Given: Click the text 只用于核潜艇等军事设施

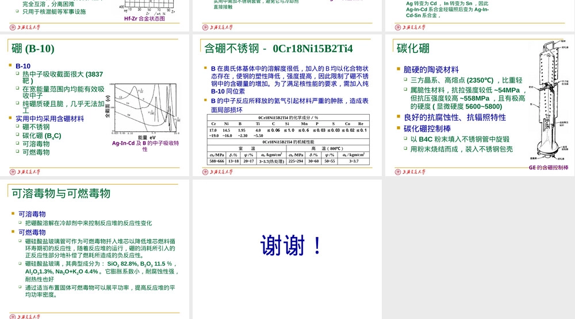Looking at the screenshot, I should (x=54, y=11).
